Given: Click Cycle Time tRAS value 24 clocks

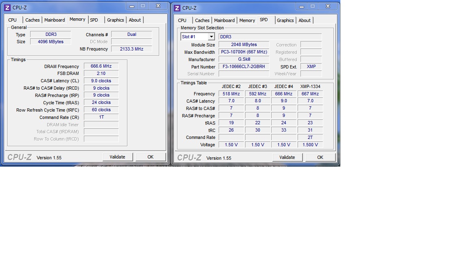Looking at the screenshot, I should click(x=101, y=102).
